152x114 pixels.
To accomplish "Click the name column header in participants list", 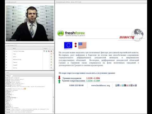I will pos(28,48).
